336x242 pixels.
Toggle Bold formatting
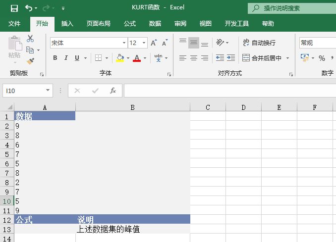click(55, 58)
